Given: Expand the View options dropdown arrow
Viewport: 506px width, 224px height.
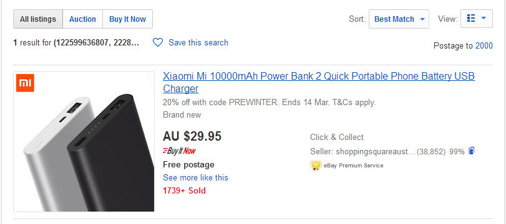Looking at the screenshot, I should pyautogui.click(x=484, y=19).
